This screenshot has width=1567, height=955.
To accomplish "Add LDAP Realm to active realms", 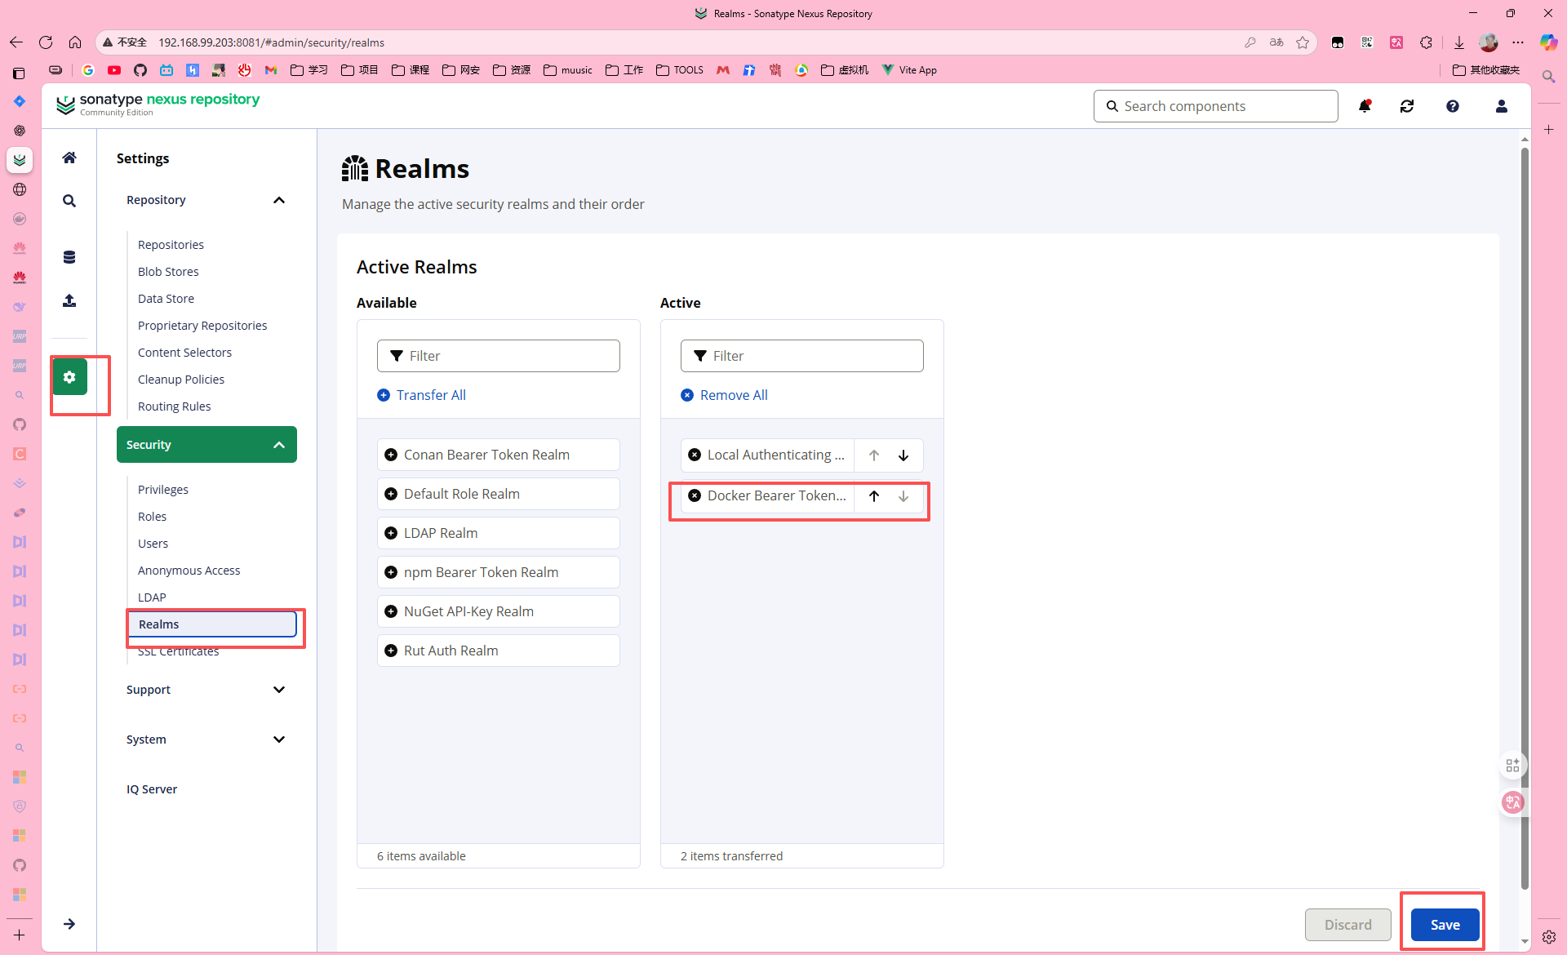I will [x=391, y=533].
